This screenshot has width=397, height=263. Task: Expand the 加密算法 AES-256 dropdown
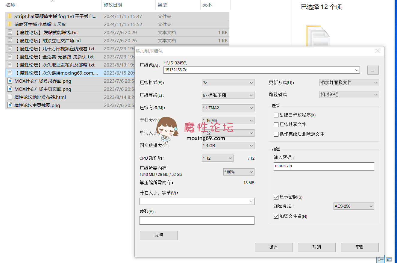pos(354,206)
